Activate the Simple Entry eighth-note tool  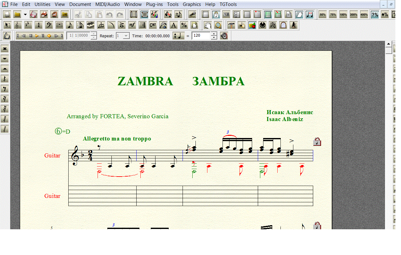70,25
